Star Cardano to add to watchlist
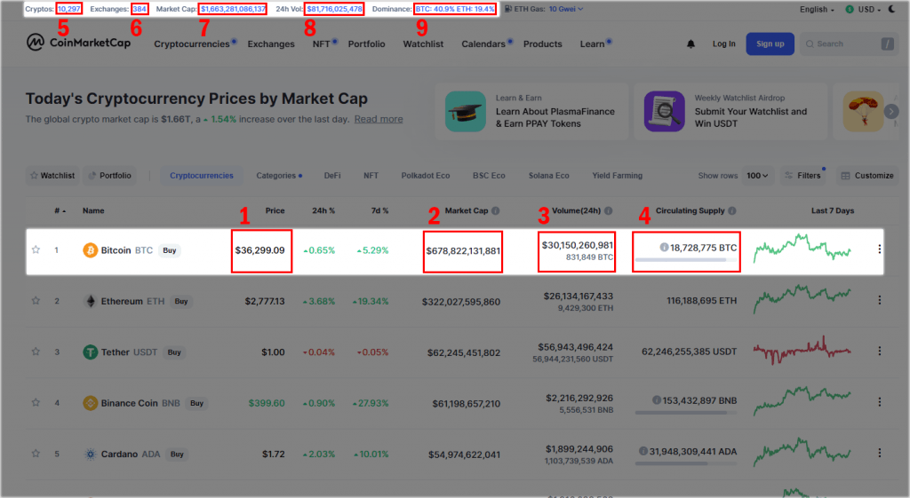 (x=36, y=454)
